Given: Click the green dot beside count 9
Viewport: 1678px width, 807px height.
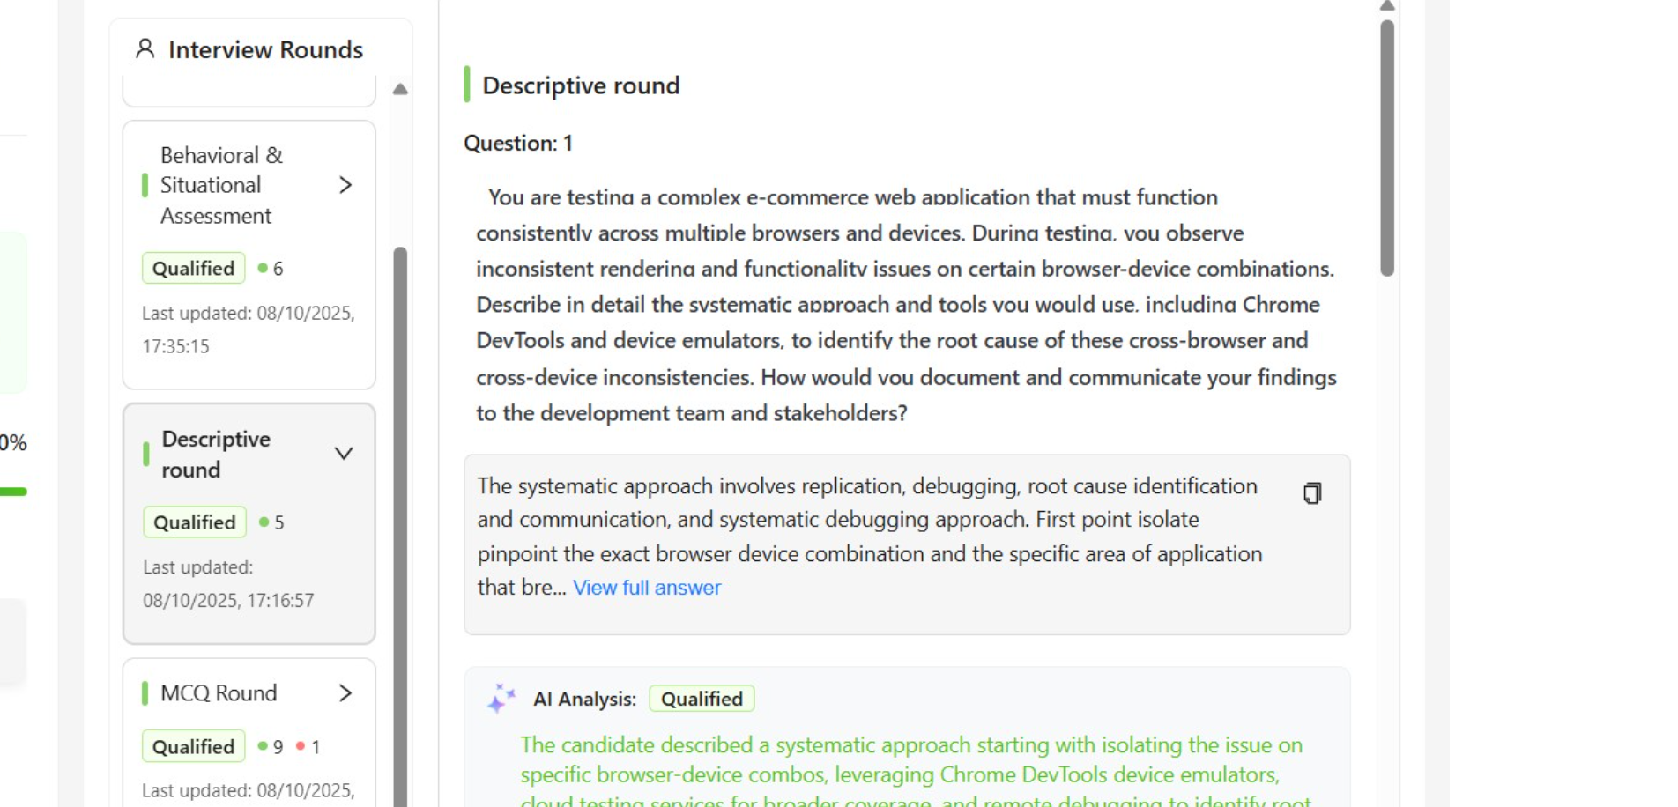Looking at the screenshot, I should coord(263,746).
